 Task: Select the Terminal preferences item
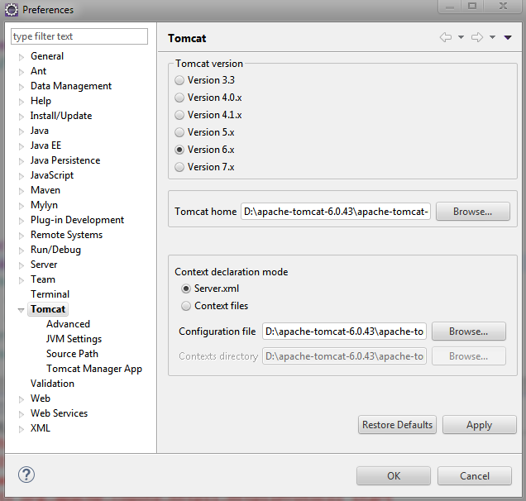50,294
